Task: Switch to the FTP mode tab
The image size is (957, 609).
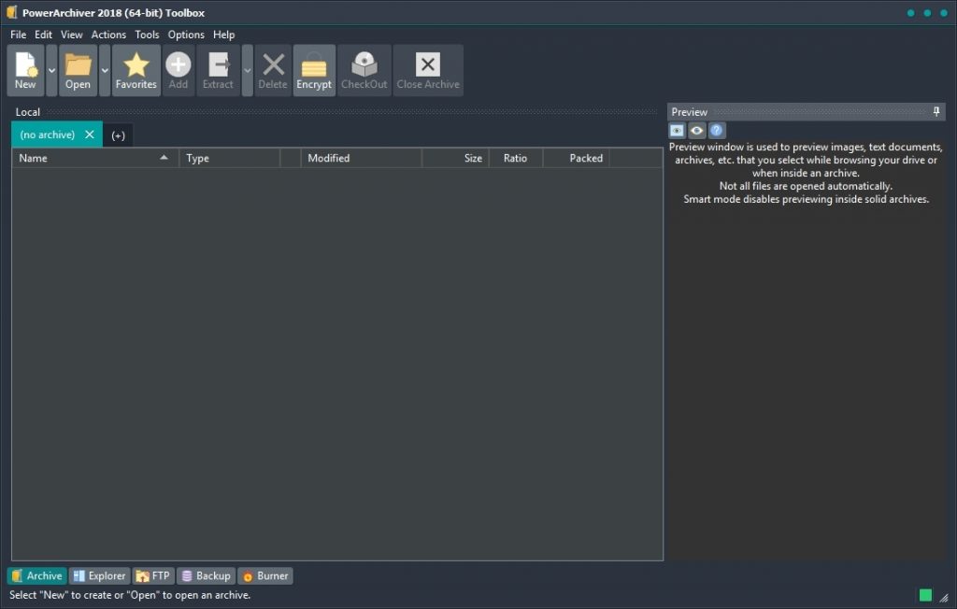Action: [153, 576]
